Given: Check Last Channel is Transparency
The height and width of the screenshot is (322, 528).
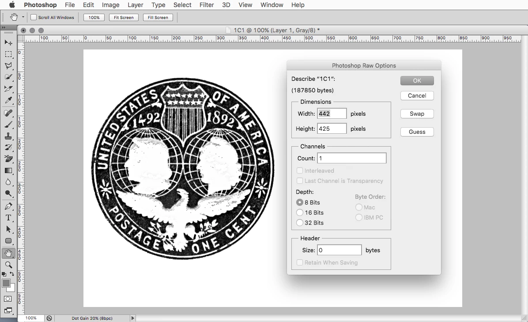Looking at the screenshot, I should click(x=300, y=181).
